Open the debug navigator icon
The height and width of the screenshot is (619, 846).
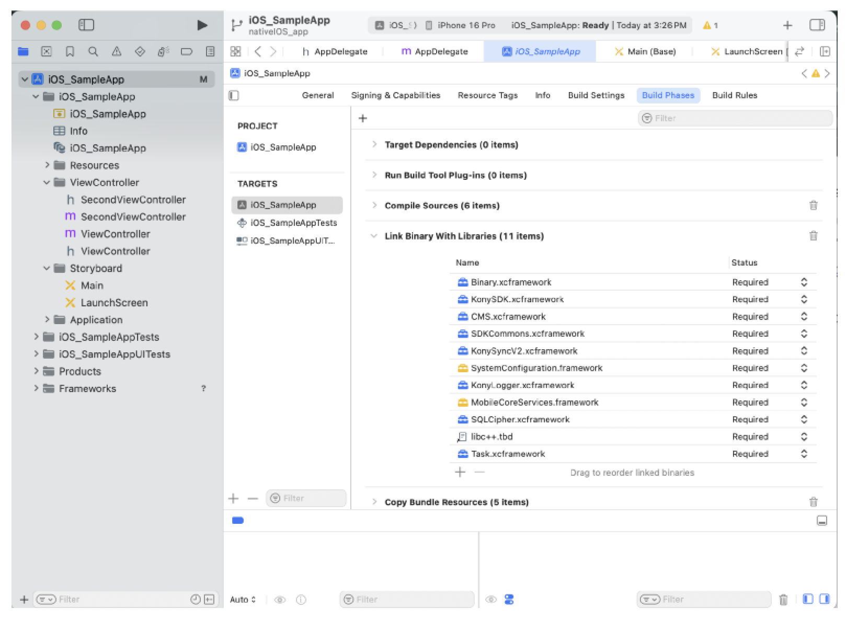pyautogui.click(x=163, y=51)
